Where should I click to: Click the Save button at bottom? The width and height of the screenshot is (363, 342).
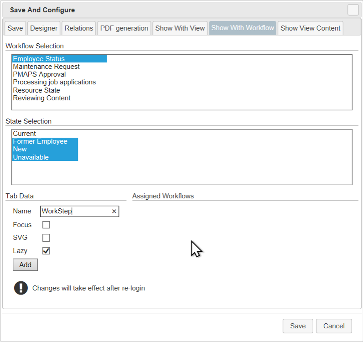point(298,326)
